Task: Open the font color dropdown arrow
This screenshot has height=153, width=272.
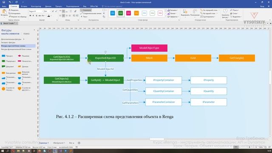Action: [51, 16]
